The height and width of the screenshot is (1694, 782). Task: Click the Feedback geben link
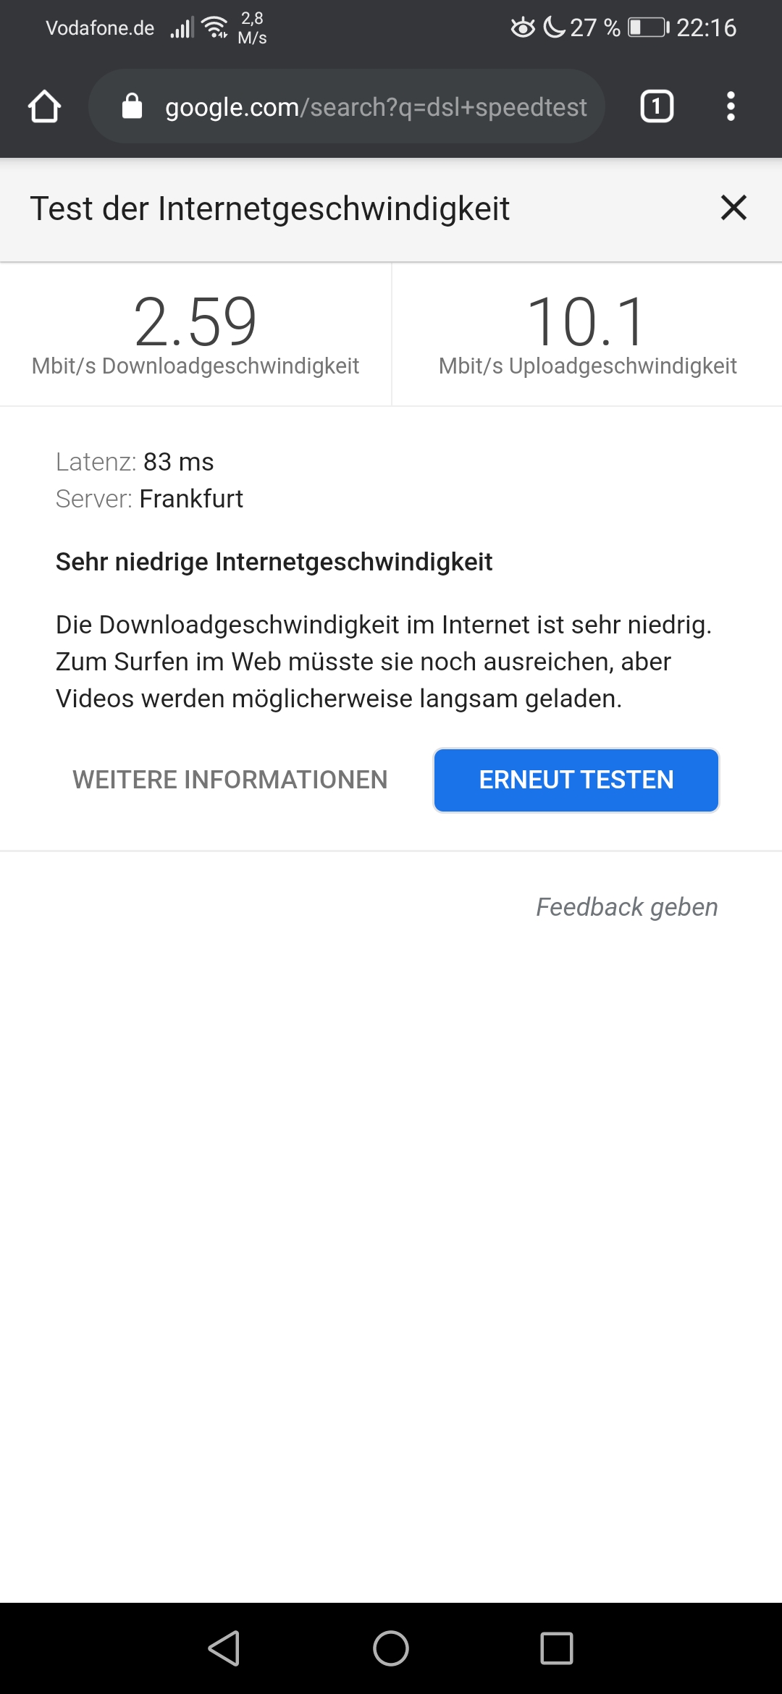(627, 907)
